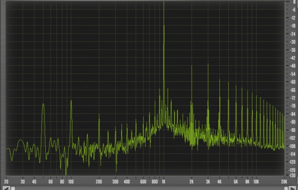The width and height of the screenshot is (298, 190).
Task: Click the -130 dB level scale label
Action: [292, 175]
